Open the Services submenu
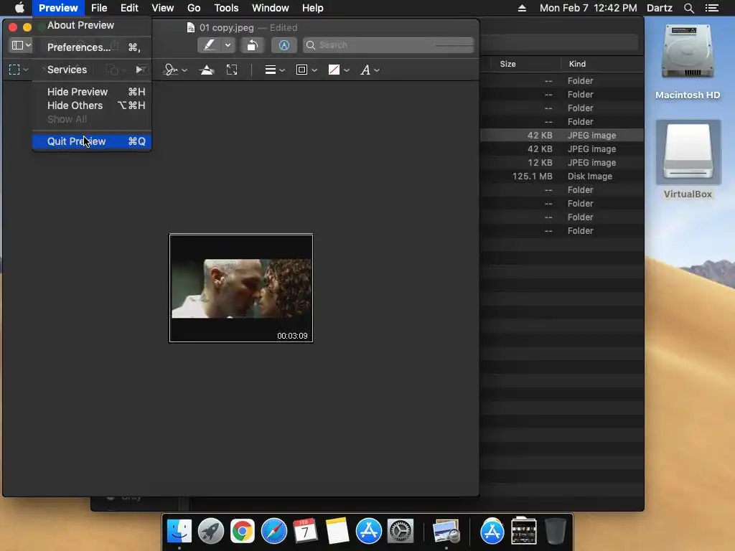Viewport: 735px width, 551px height. [92, 70]
